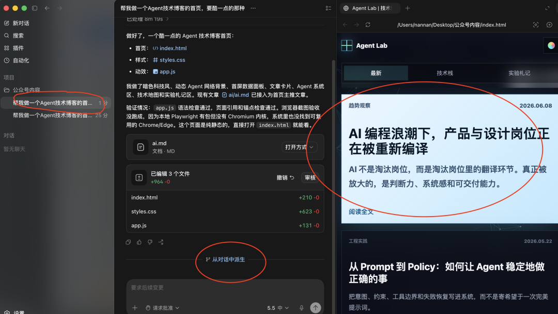Open the ai/ai.md inline link
The height and width of the screenshot is (314, 558).
coord(235,95)
